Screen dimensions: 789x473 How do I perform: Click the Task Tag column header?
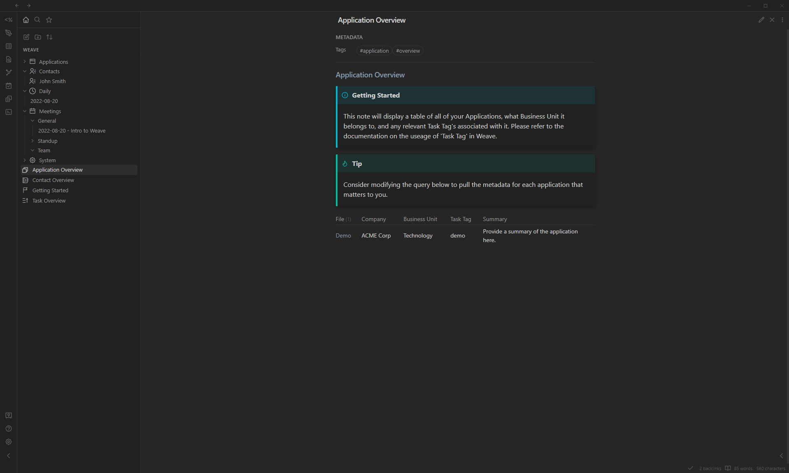coord(461,219)
